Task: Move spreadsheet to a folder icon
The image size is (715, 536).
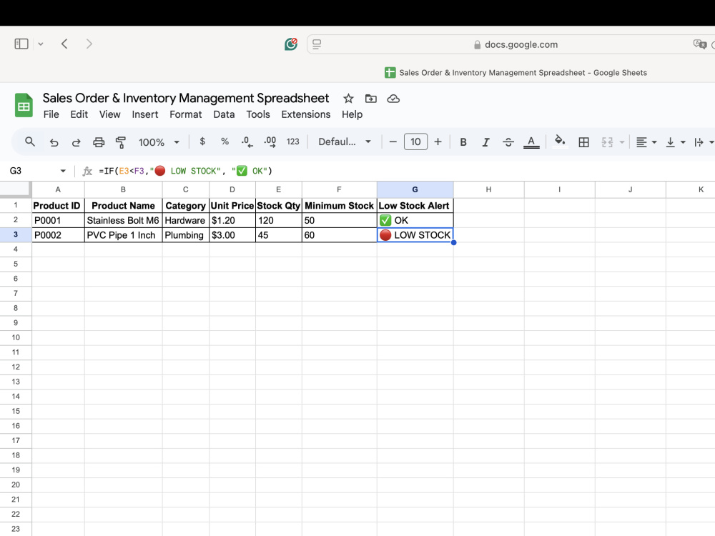Action: (x=370, y=99)
